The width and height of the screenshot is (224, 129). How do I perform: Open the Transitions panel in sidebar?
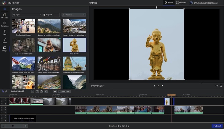coord(5,24)
